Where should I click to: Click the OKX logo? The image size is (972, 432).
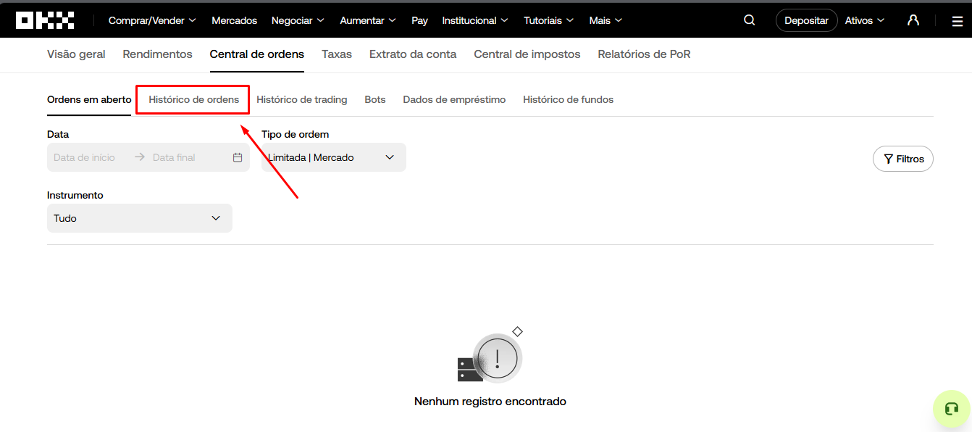(46, 20)
